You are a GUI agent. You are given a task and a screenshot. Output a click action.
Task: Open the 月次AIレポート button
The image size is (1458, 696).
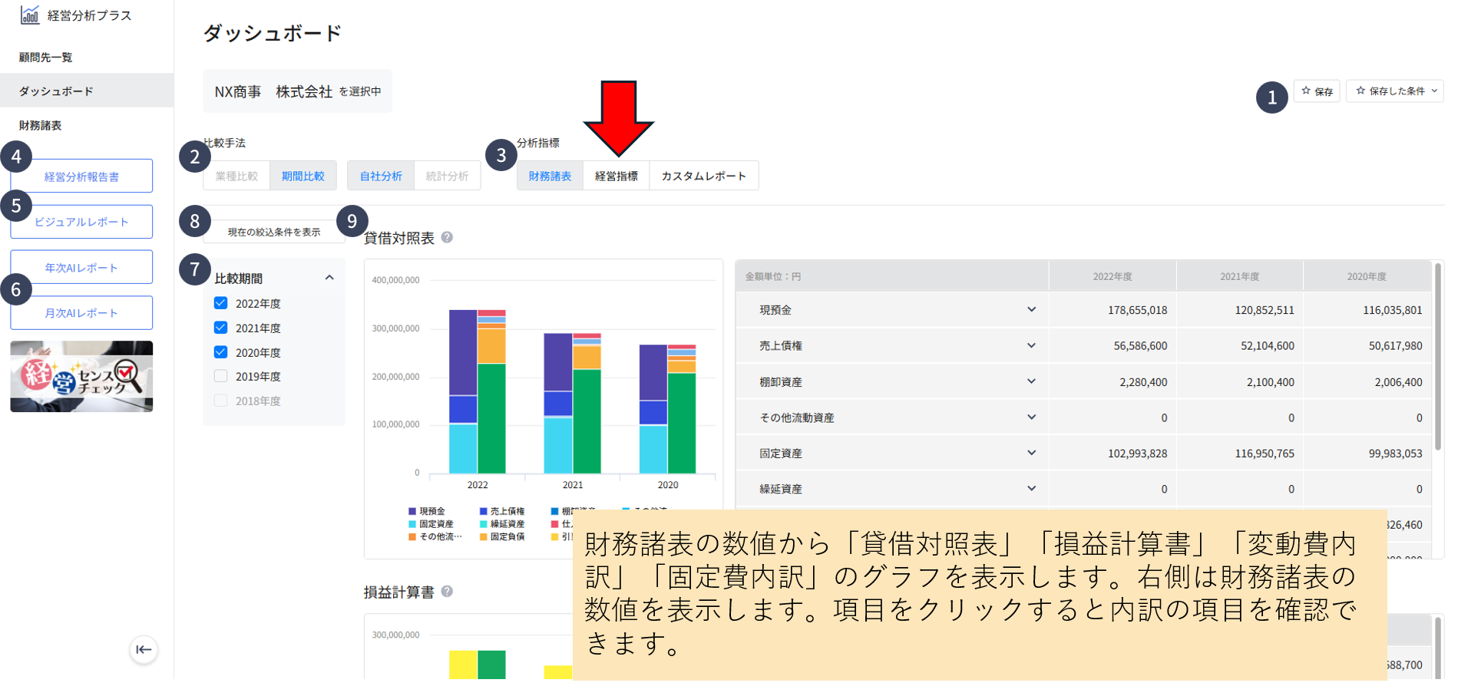(x=81, y=313)
